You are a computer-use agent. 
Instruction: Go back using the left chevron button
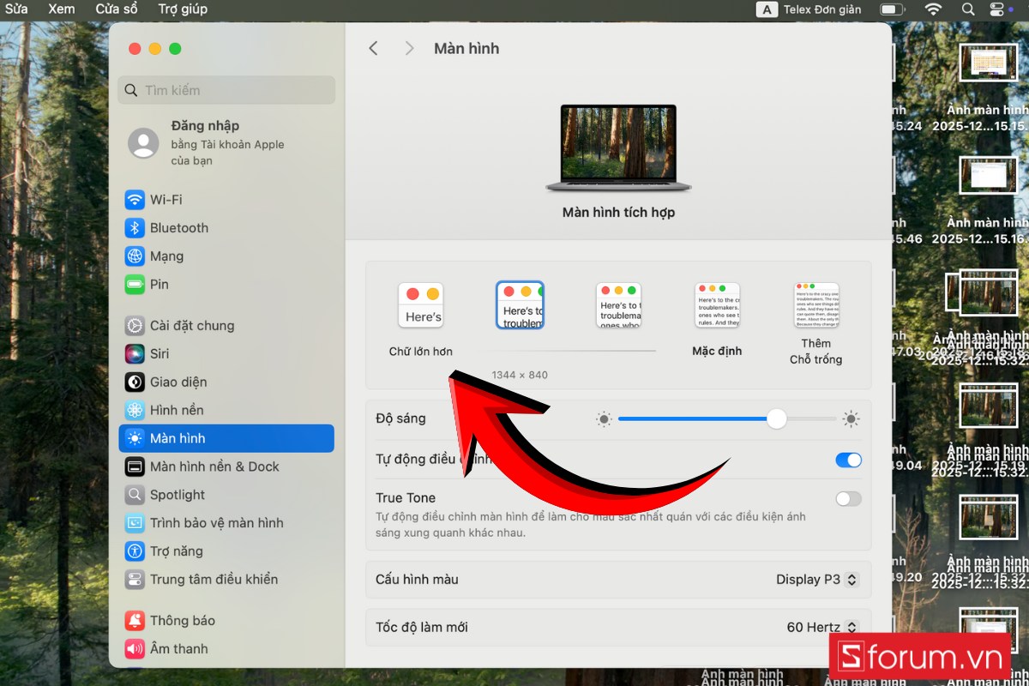point(373,49)
